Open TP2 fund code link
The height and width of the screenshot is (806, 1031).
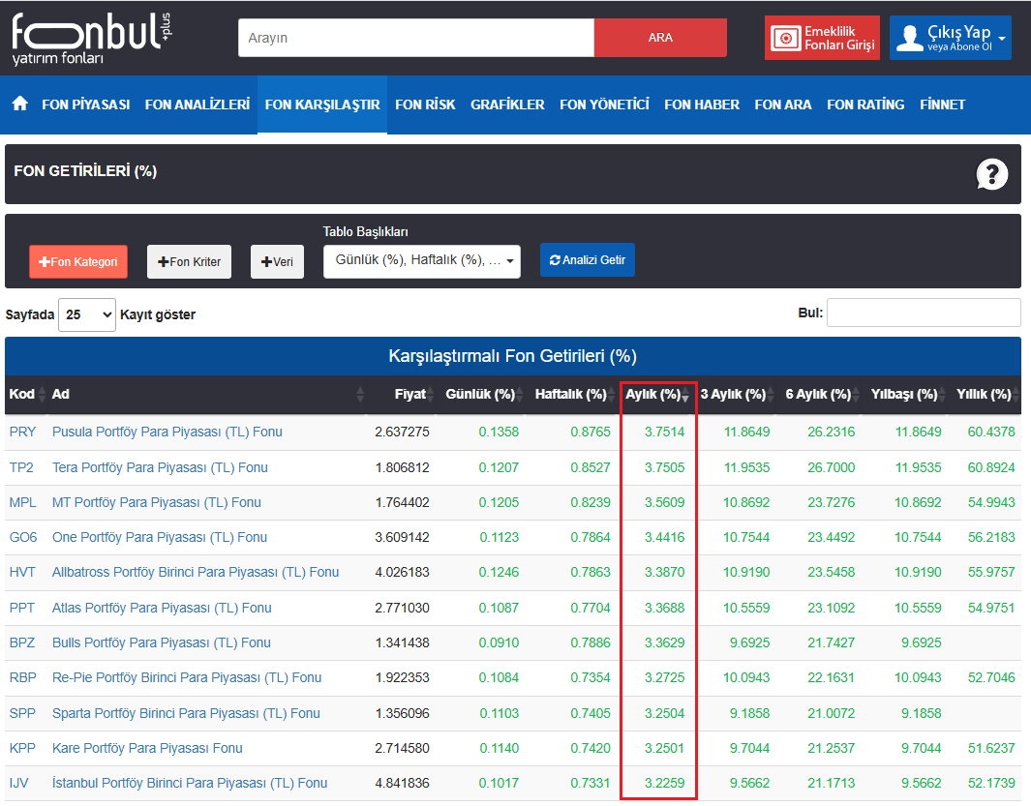[21, 467]
